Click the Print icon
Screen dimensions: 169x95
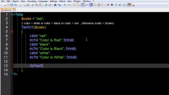(x=27, y=5)
